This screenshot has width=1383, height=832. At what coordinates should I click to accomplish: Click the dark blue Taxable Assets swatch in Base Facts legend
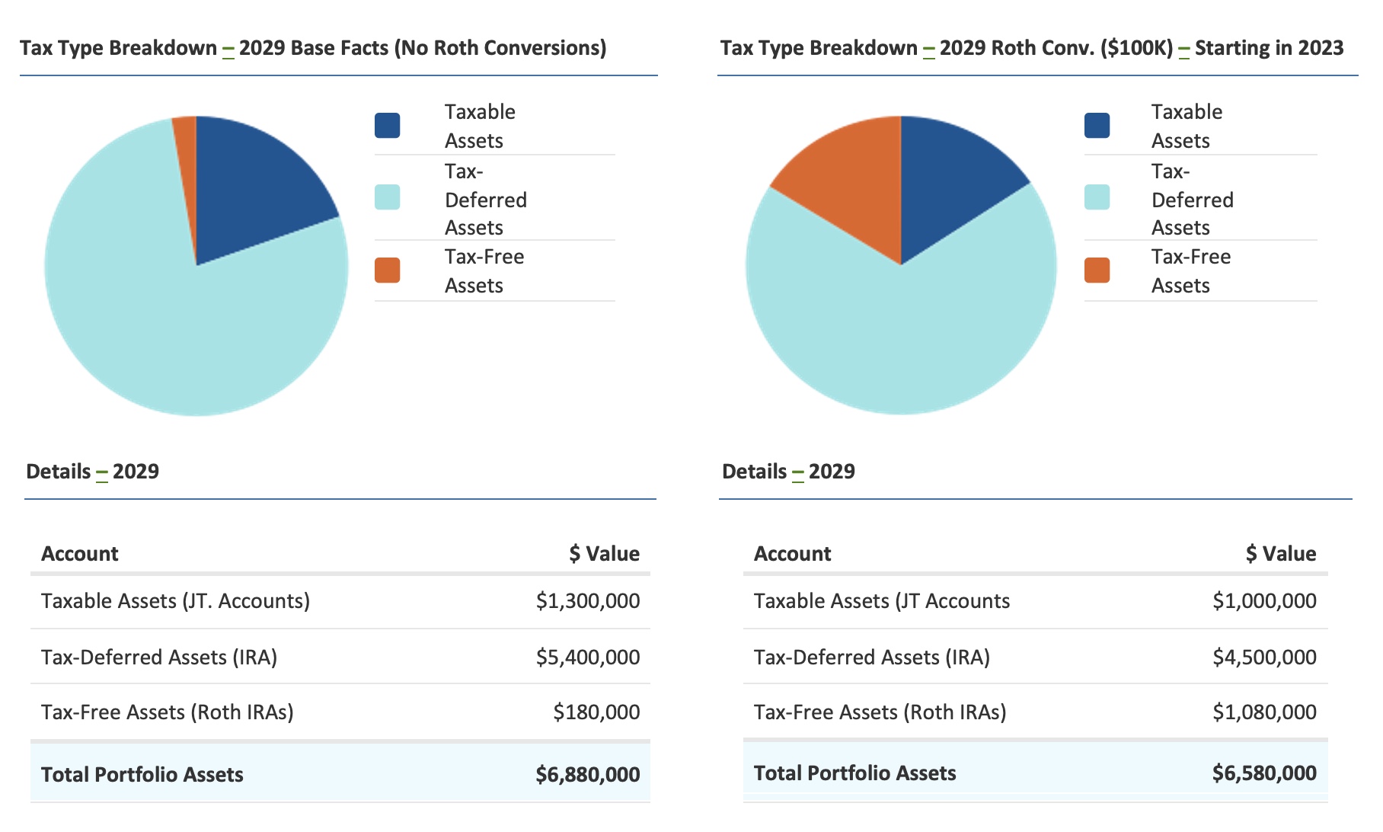(x=387, y=126)
